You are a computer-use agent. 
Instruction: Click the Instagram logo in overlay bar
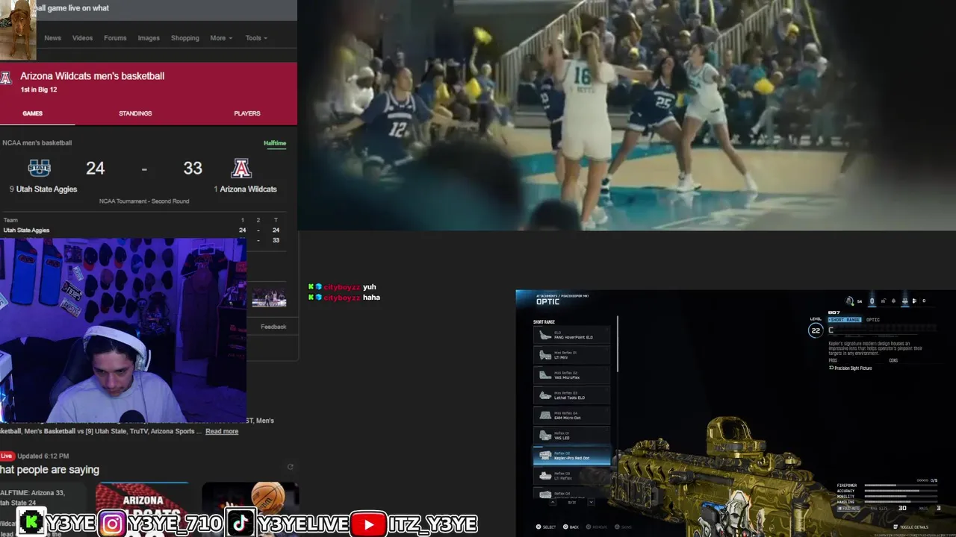[x=113, y=524]
